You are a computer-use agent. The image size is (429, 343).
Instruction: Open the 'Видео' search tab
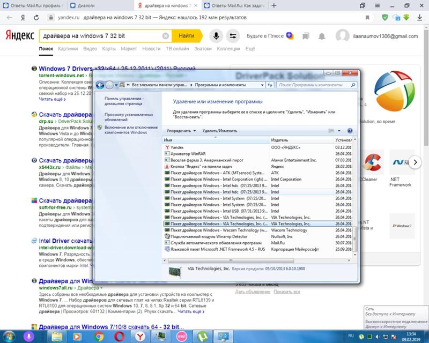click(x=90, y=49)
